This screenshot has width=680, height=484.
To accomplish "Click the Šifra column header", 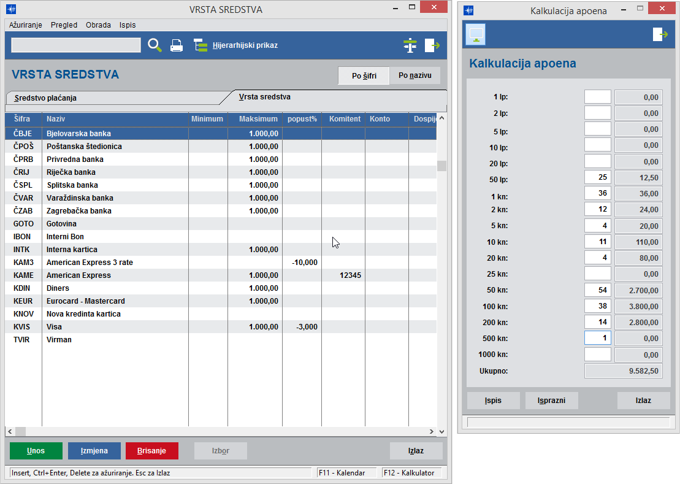I will (23, 119).
